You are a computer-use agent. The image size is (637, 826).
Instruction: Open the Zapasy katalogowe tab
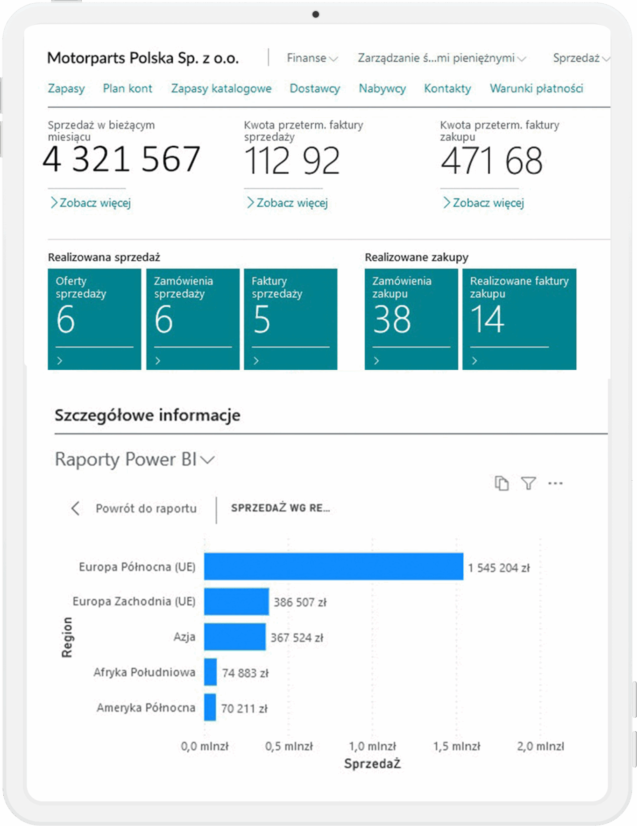[x=221, y=88]
